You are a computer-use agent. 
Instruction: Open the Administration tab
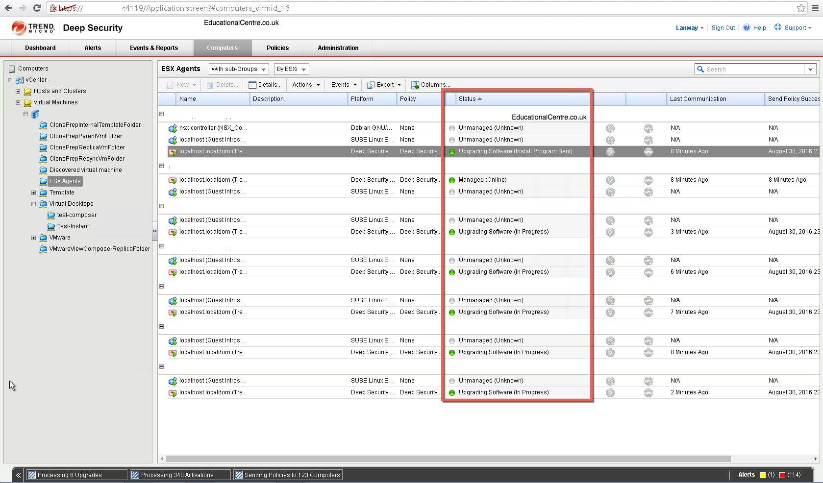338,48
